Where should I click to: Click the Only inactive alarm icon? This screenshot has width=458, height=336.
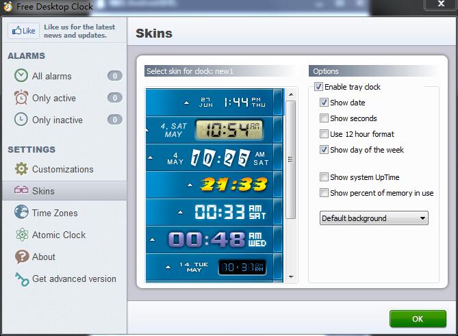click(21, 120)
